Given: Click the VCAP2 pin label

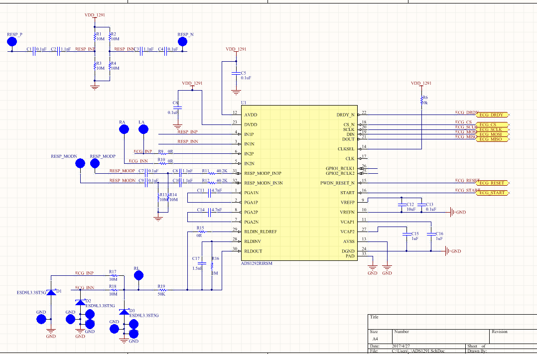Looking at the screenshot, I should tap(347, 232).
